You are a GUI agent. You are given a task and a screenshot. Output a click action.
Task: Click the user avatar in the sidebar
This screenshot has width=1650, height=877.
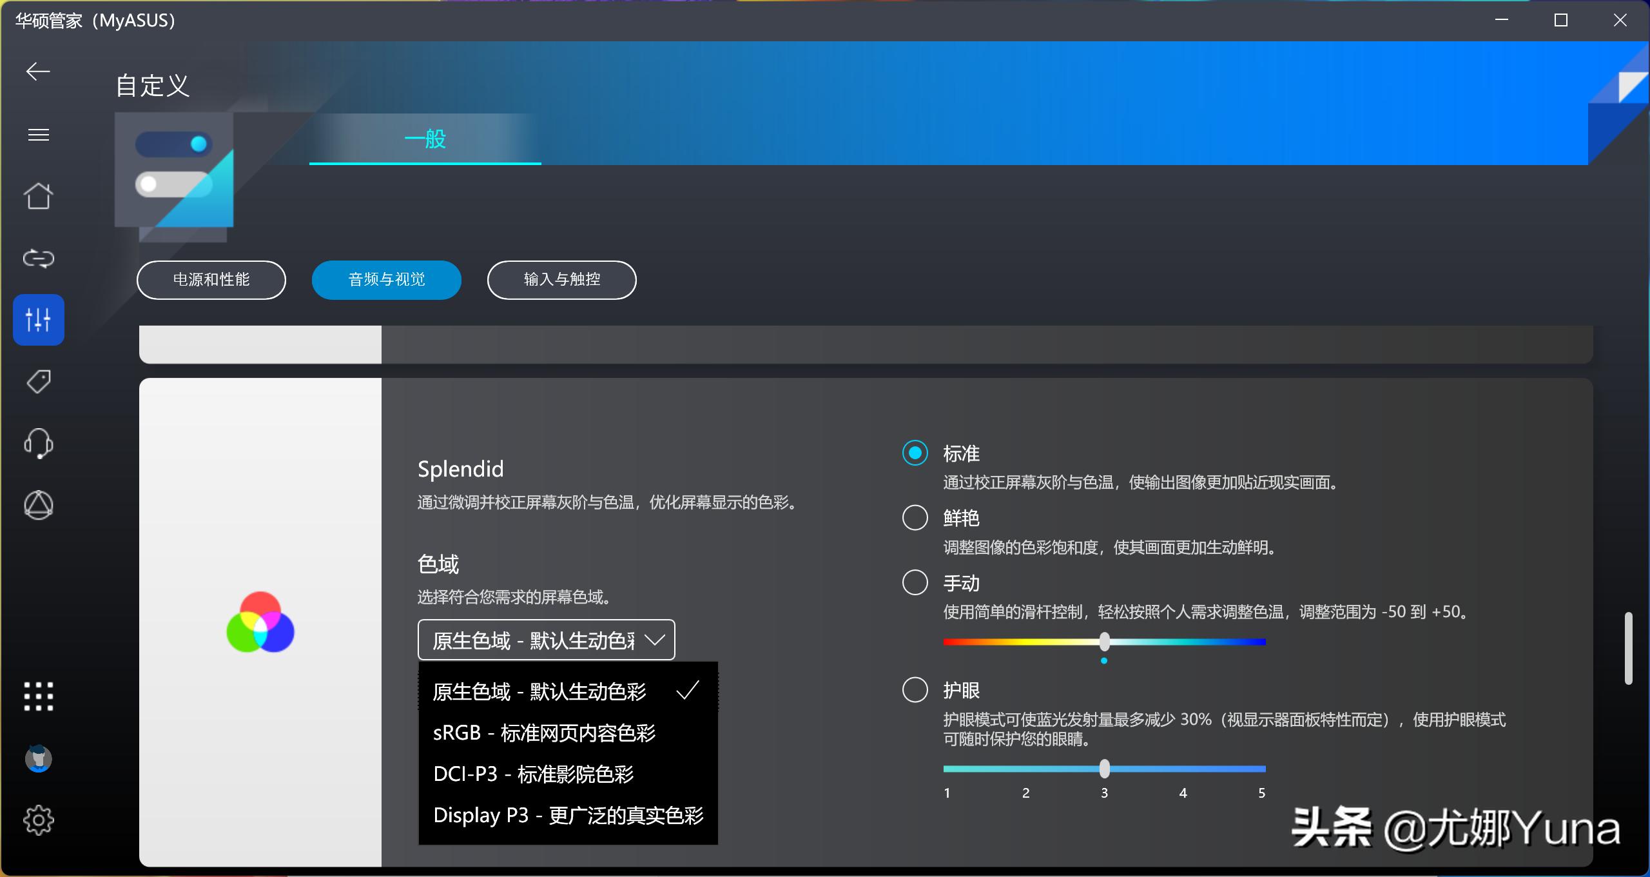(x=38, y=758)
